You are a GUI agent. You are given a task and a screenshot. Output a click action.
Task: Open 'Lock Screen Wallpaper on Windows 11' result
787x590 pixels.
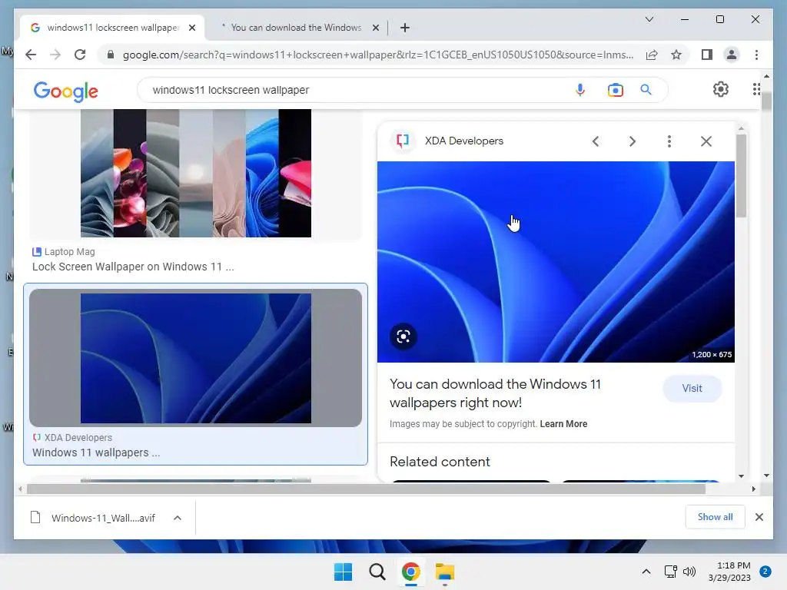[133, 267]
